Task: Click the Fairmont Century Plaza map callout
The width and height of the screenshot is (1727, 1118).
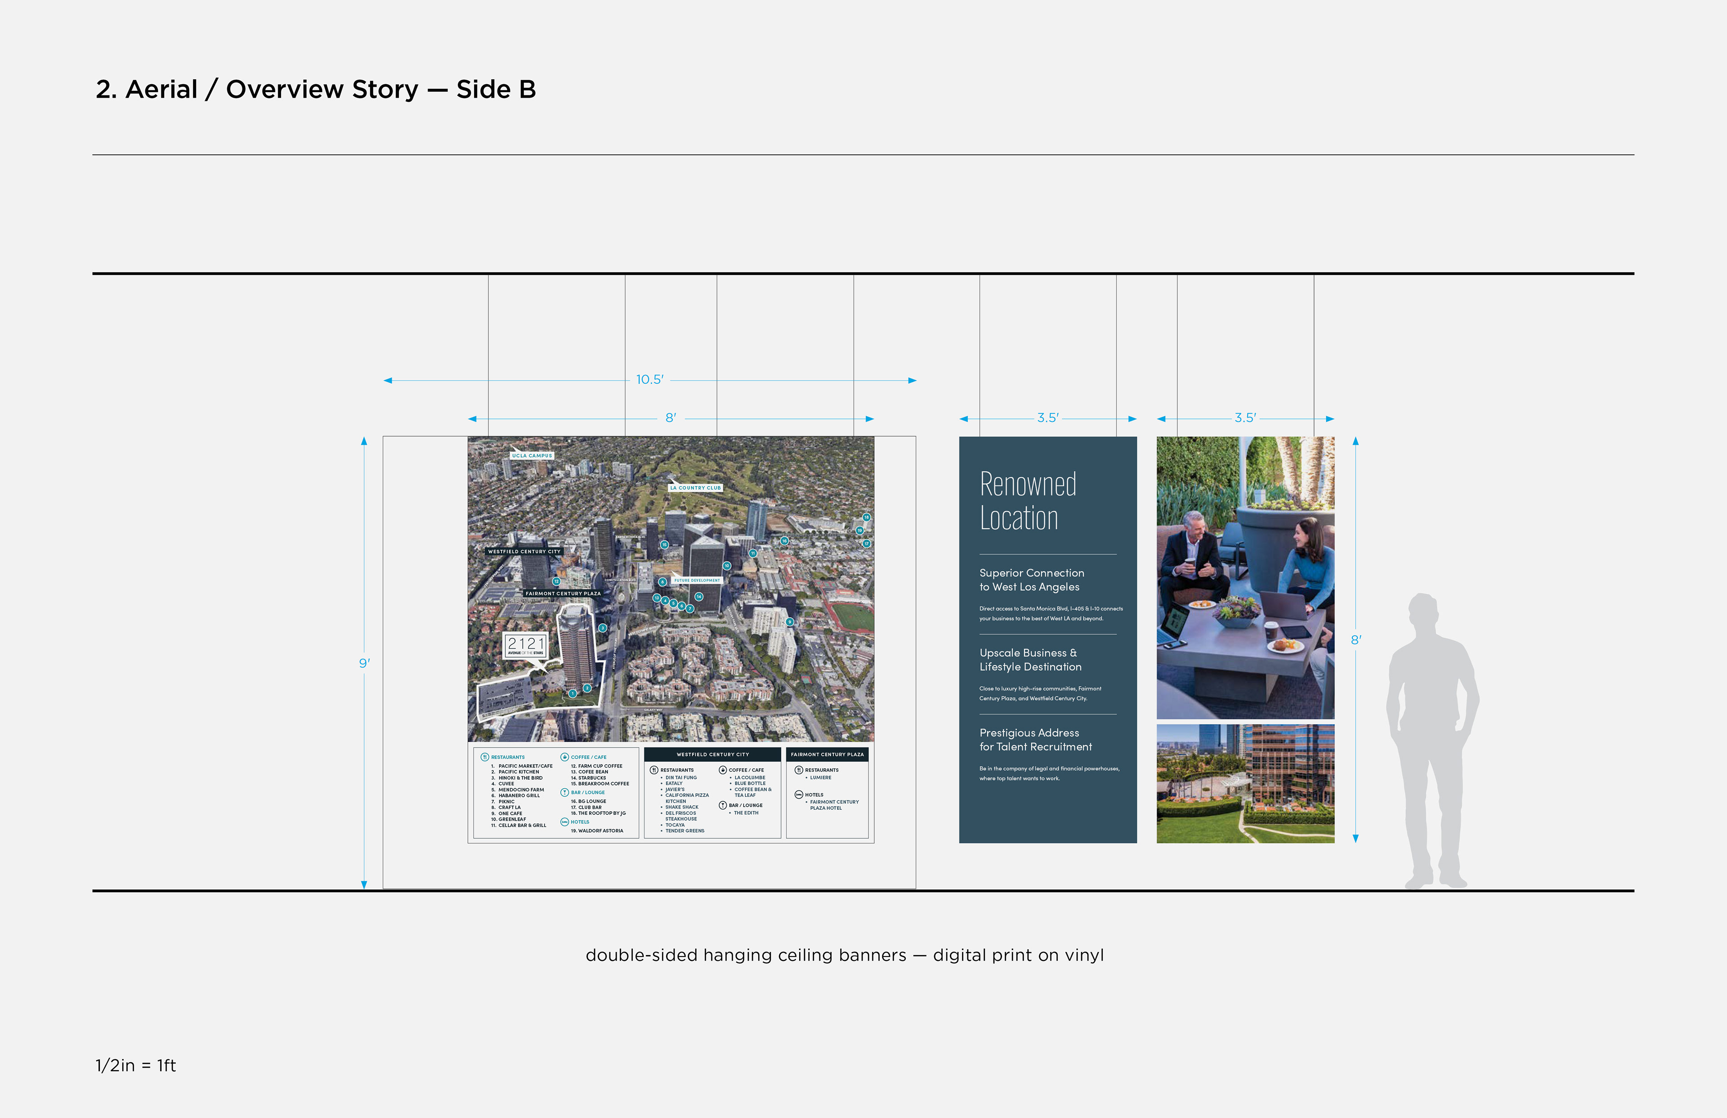Action: (x=563, y=593)
